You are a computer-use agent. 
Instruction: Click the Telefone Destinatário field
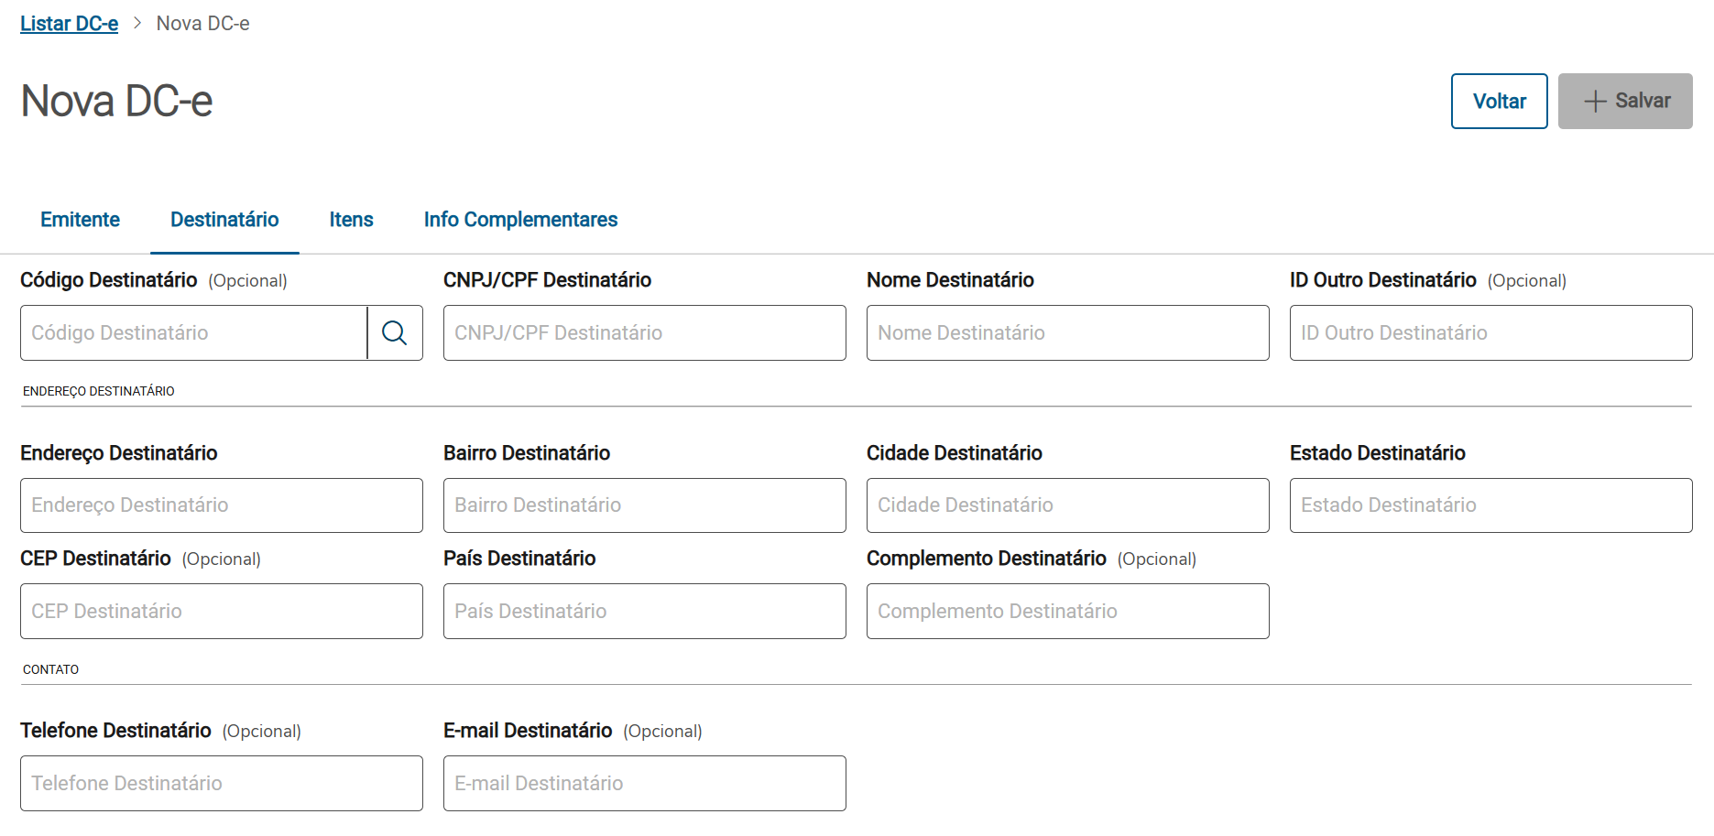pyautogui.click(x=221, y=783)
